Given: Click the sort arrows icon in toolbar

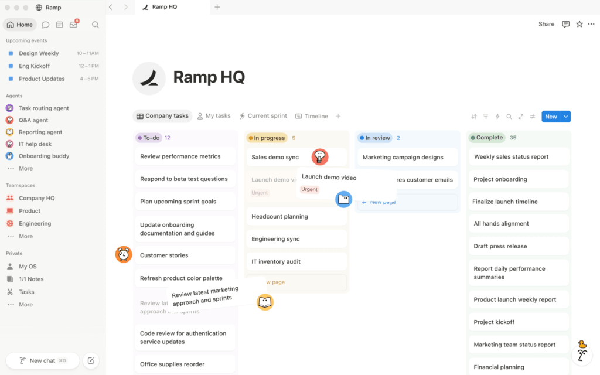Looking at the screenshot, I should click(473, 117).
